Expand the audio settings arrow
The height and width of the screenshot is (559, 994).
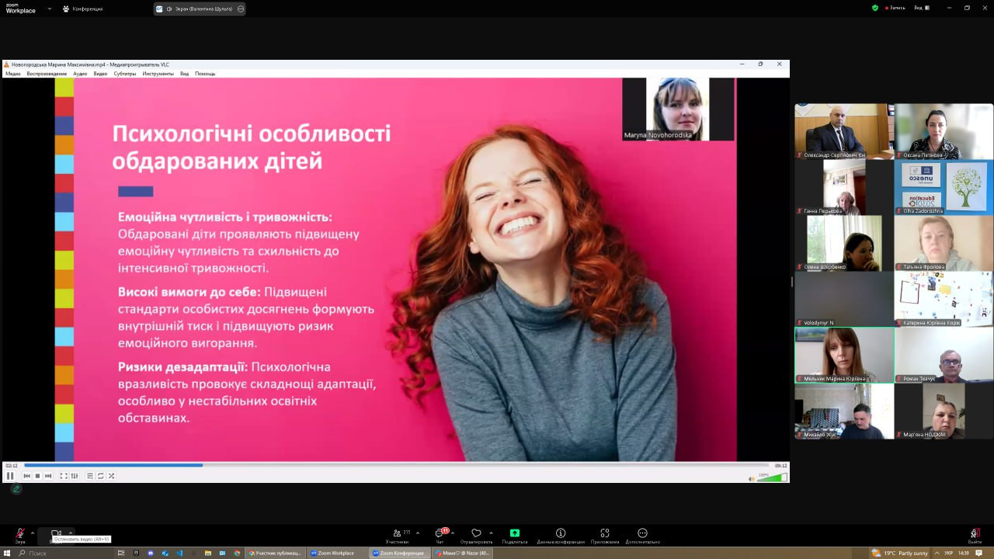(32, 533)
